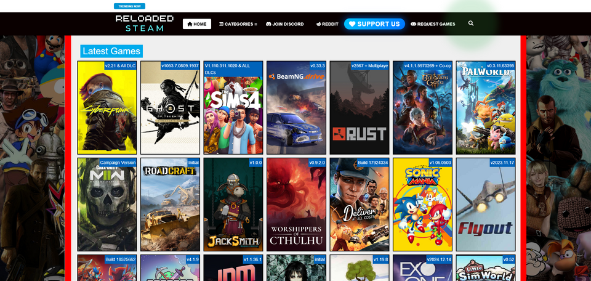Click the v4.1.1.5970269 + Co-op badge
Image resolution: width=591 pixels, height=281 pixels.
(x=427, y=66)
